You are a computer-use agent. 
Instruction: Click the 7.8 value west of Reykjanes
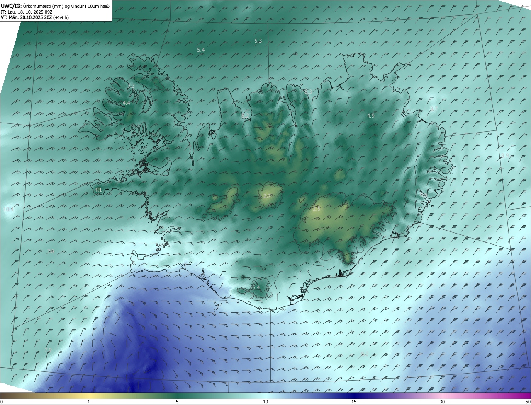51,251
